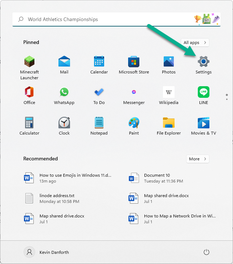Open the Settings gear app
The width and height of the screenshot is (233, 264).
click(x=204, y=65)
